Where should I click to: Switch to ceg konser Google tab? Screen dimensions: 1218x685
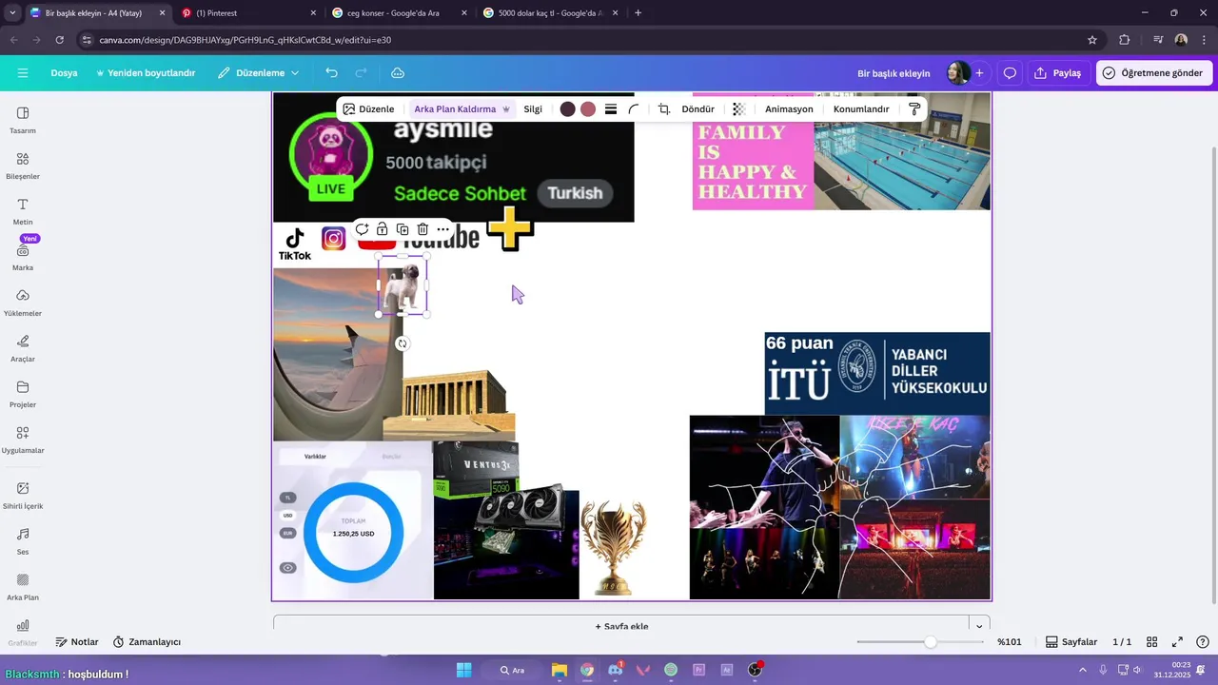point(400,13)
